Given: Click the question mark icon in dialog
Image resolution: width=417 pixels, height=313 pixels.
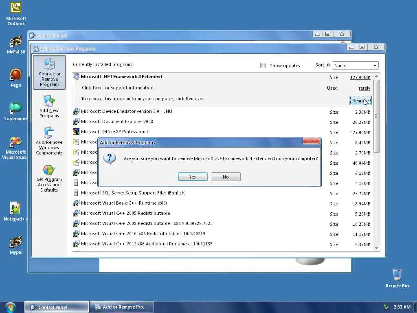Looking at the screenshot, I should pyautogui.click(x=109, y=159).
